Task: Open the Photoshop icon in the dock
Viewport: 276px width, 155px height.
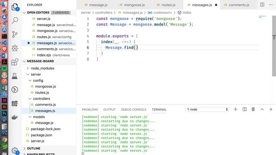Action: pos(4,113)
